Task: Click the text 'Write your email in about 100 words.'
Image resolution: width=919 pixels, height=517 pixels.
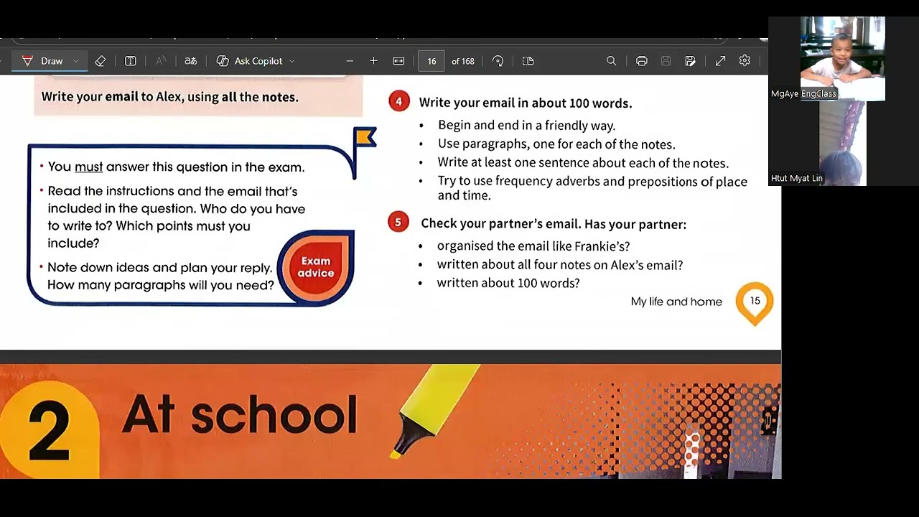Action: coord(526,103)
